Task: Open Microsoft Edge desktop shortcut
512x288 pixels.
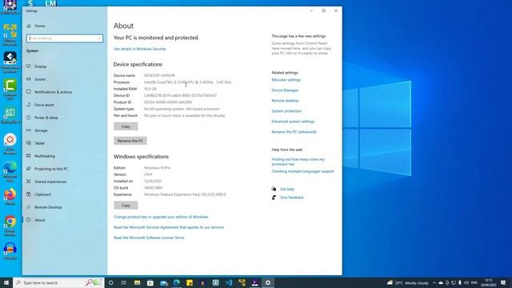Action: (10, 171)
